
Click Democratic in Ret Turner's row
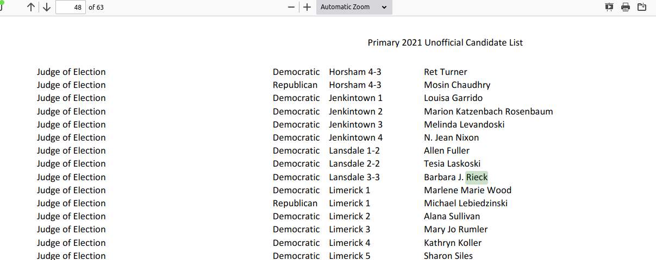[296, 72]
